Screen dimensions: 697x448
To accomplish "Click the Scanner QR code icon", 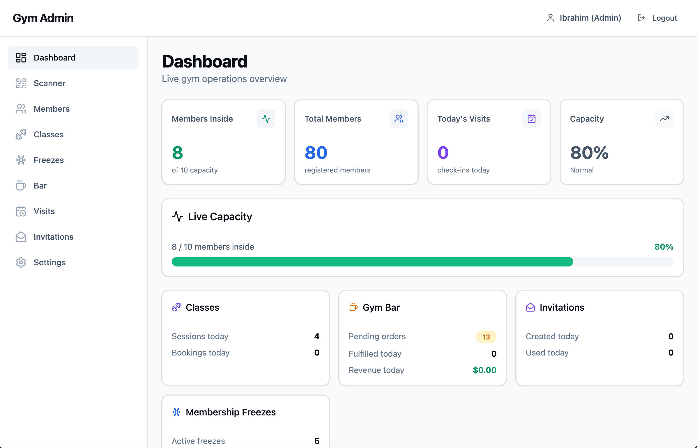I will coord(21,83).
